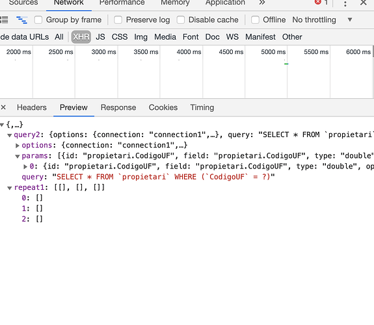Enable the Preserve log checkbox
The width and height of the screenshot is (374, 325).
(x=118, y=19)
